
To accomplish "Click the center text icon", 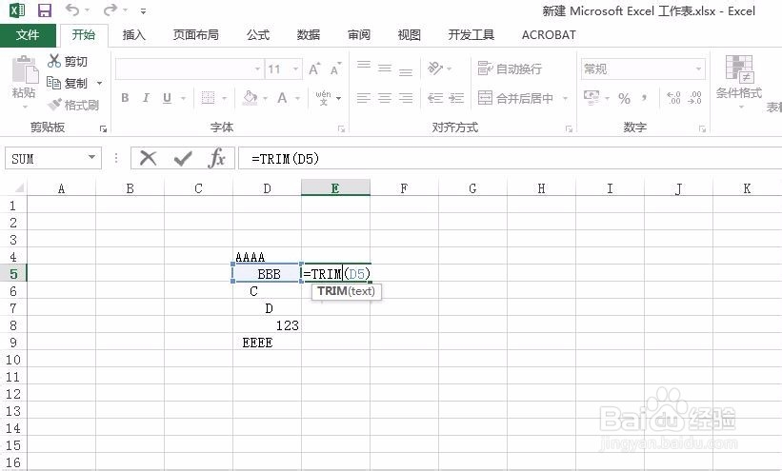I will pyautogui.click(x=385, y=98).
